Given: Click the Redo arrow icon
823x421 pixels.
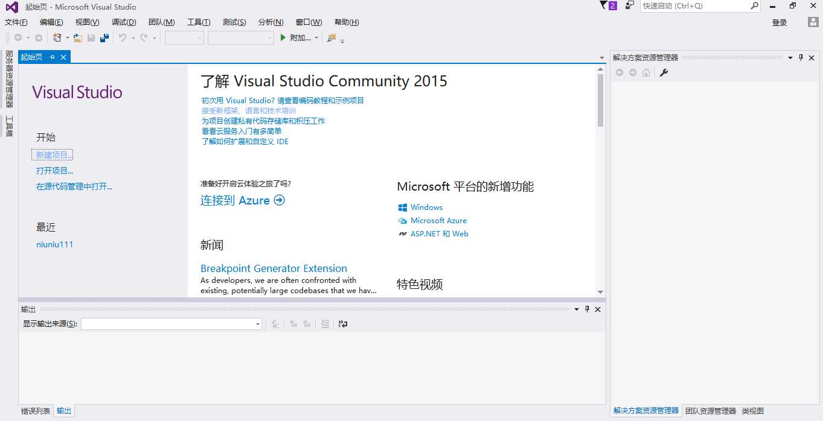Looking at the screenshot, I should pos(144,38).
